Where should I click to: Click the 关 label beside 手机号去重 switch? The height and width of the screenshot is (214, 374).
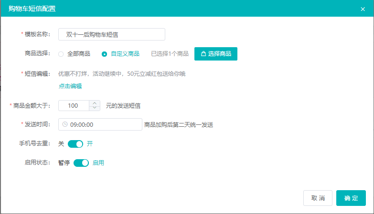61,144
